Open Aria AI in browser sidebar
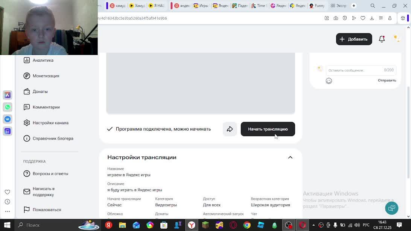The height and width of the screenshot is (231, 411). point(8,95)
